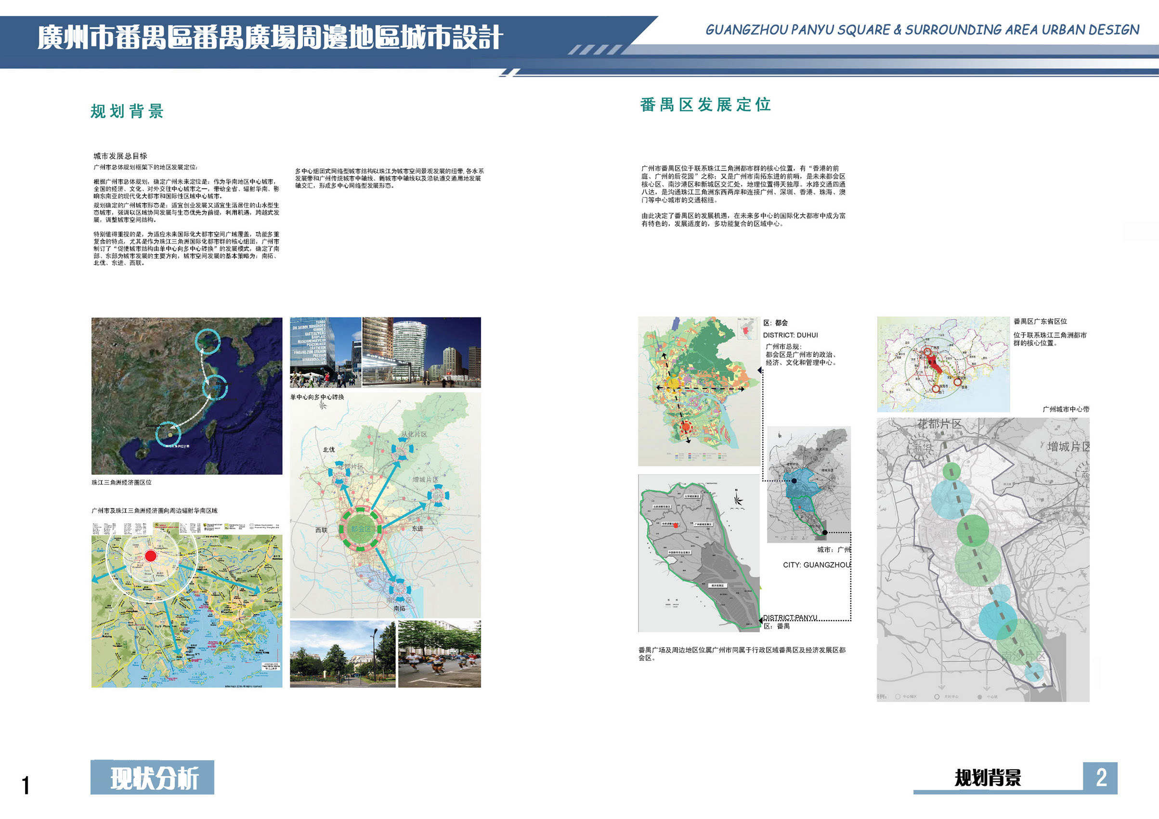Click the '新华' label on the center belt map
Screen dimensions: 1159x819
tap(922, 447)
